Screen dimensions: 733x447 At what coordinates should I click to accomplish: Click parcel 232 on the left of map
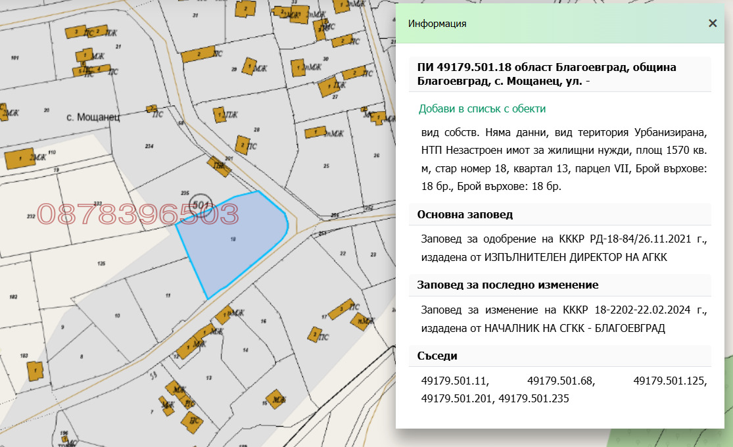click(x=32, y=215)
